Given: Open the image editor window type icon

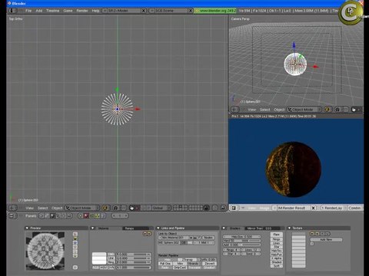Looking at the screenshot, I should (234, 208).
